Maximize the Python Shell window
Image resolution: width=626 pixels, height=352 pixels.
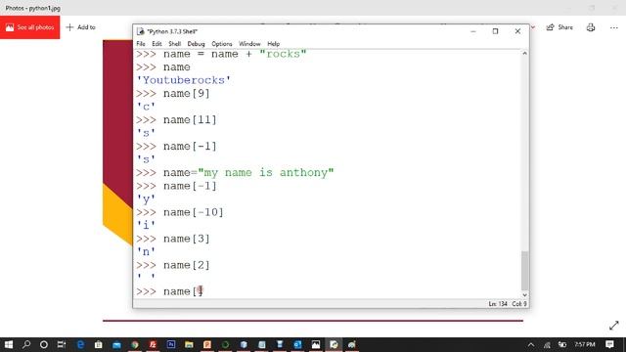tap(495, 31)
